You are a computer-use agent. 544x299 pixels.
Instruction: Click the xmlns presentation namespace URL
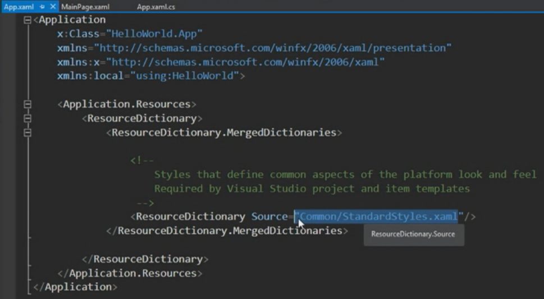273,48
